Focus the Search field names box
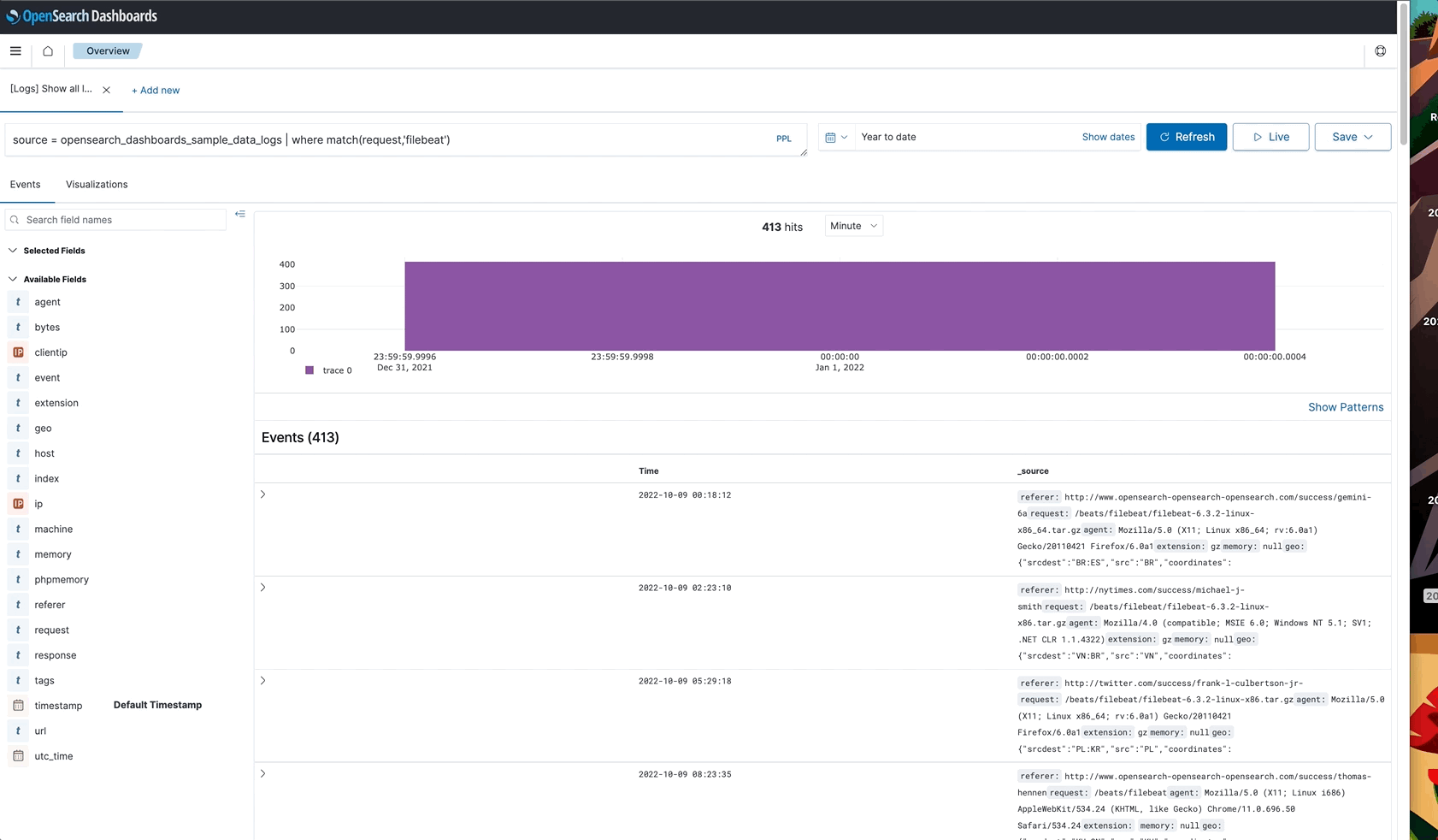 pos(116,220)
